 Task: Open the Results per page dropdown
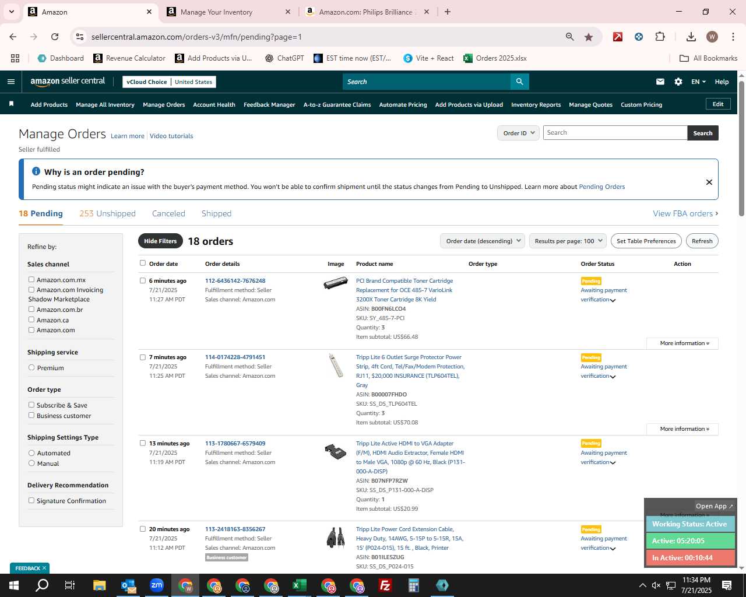[568, 241]
